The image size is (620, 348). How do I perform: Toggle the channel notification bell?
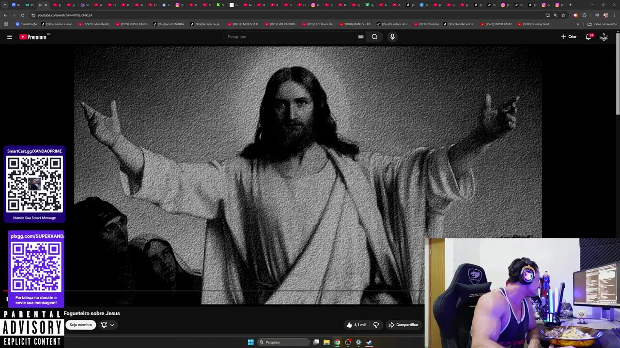tap(104, 325)
